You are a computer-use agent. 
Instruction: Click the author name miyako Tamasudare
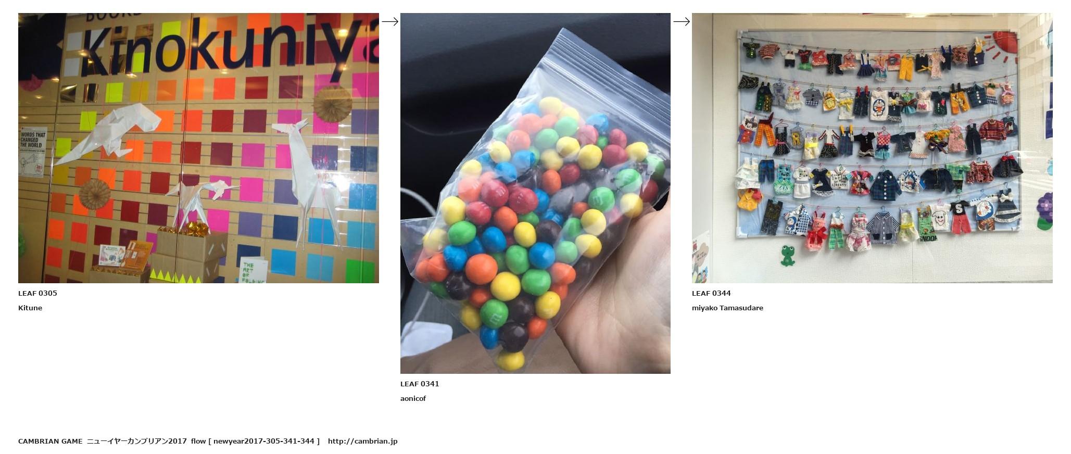(x=727, y=308)
